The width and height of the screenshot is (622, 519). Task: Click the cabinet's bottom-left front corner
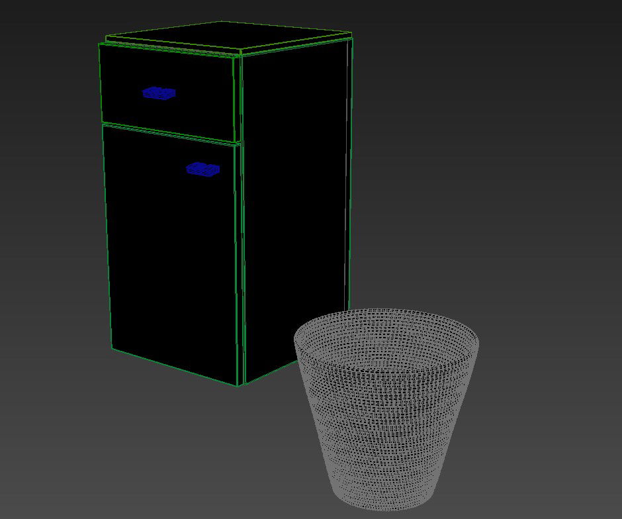[x=111, y=349]
